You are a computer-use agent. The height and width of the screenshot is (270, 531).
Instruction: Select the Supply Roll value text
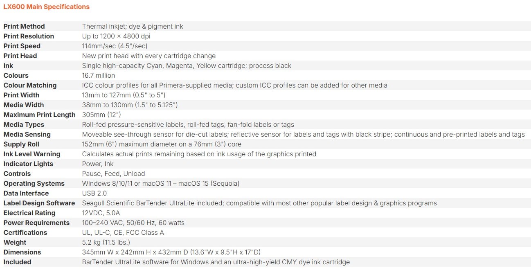tap(162, 144)
